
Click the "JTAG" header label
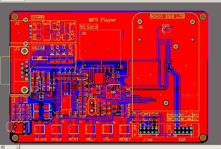(148, 140)
